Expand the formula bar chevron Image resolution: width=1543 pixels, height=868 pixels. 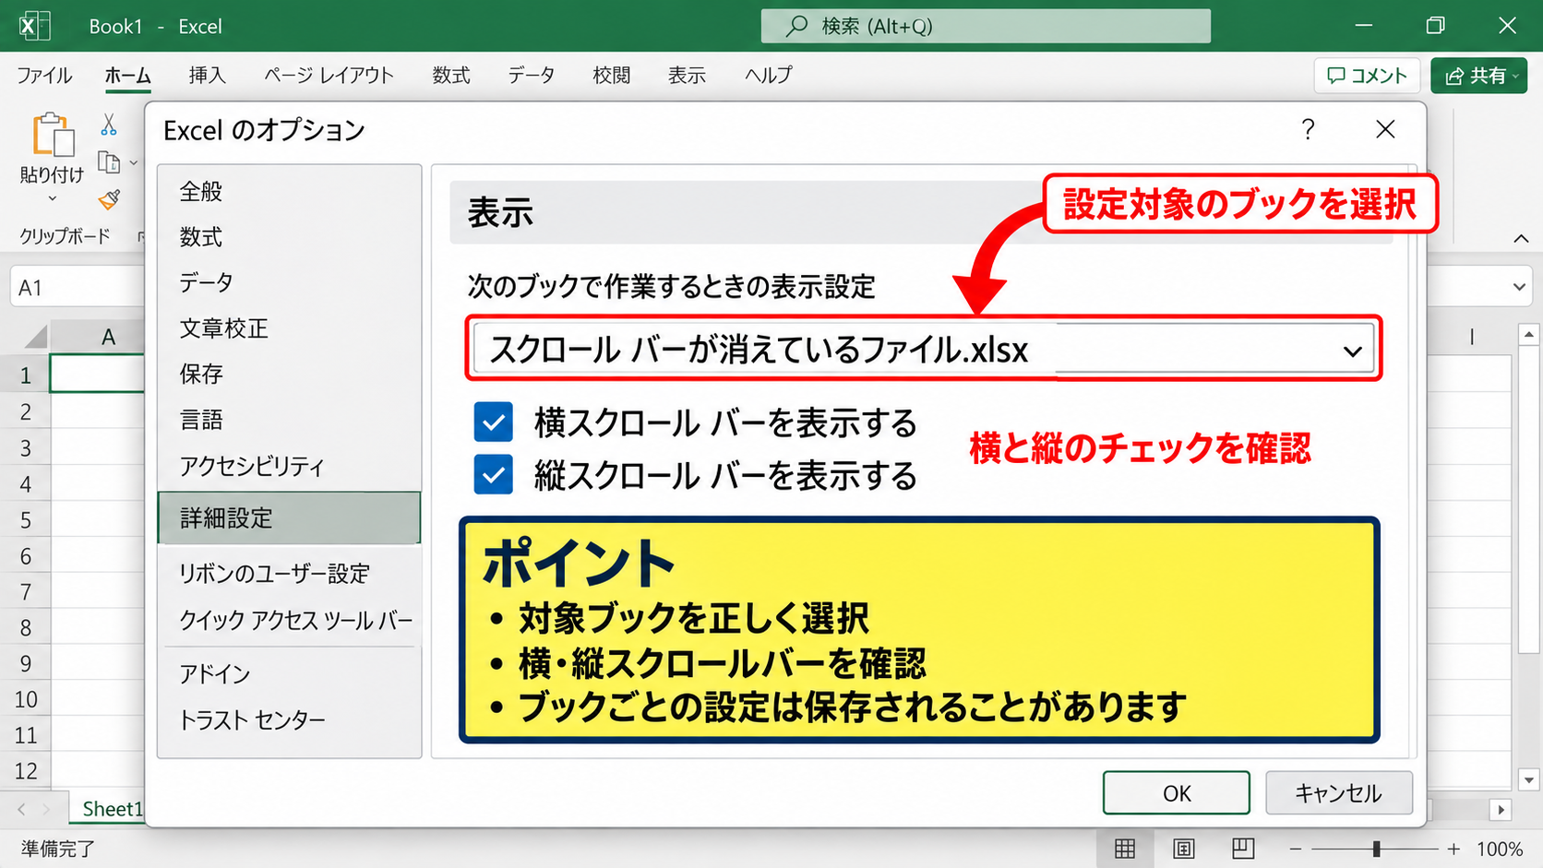(x=1519, y=287)
